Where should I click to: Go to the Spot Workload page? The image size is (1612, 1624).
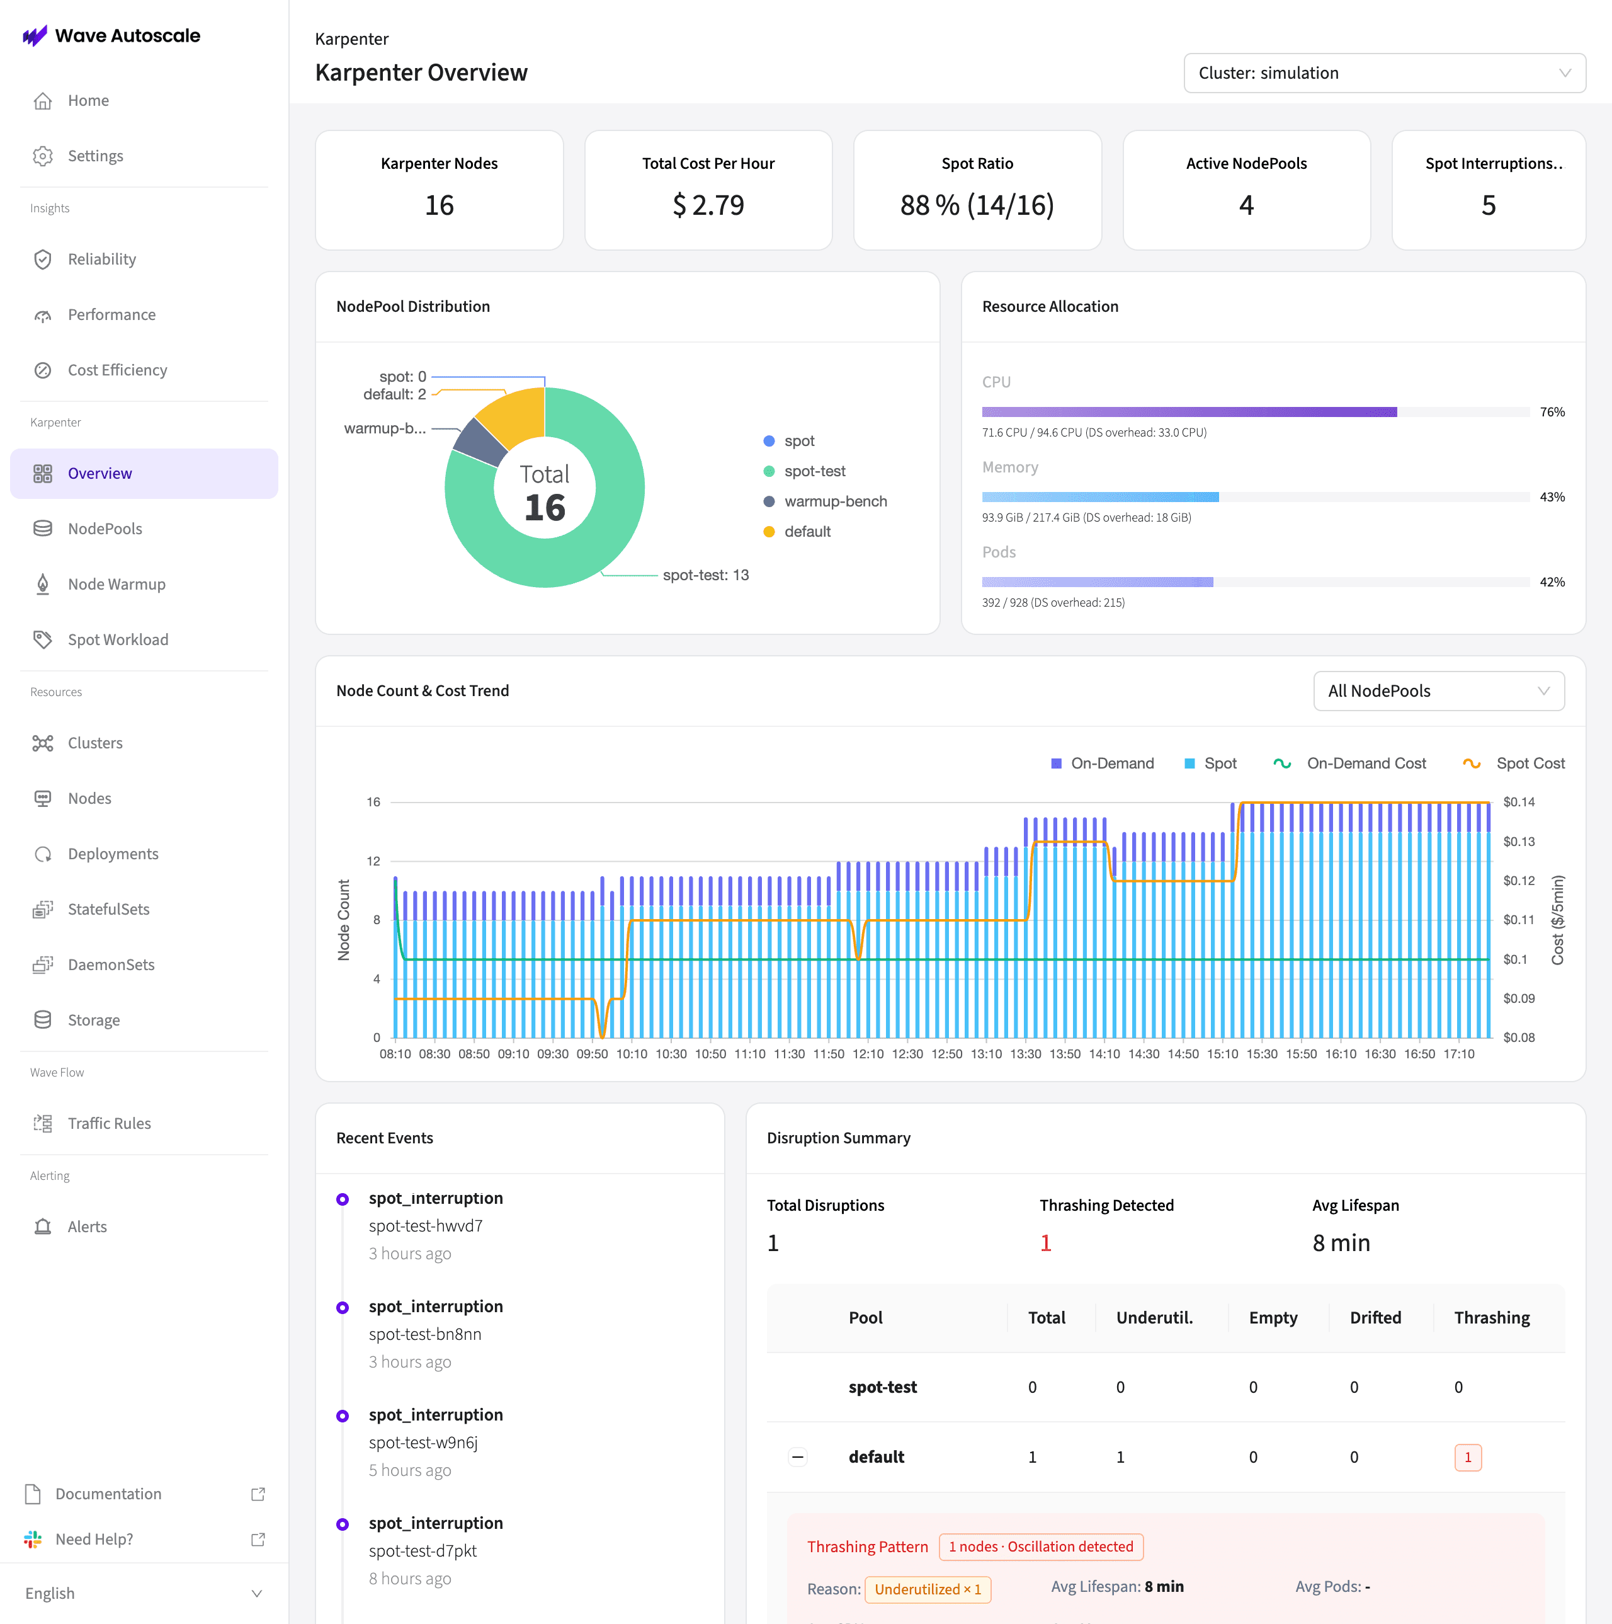coord(144,641)
